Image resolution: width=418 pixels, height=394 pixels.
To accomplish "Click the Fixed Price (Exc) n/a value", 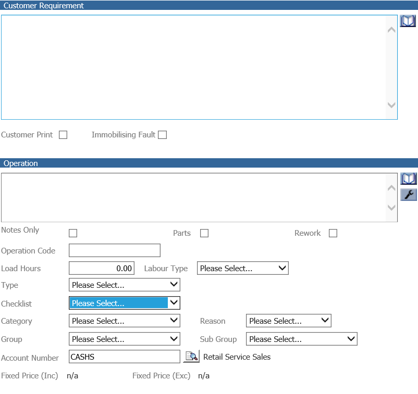I will point(204,376).
